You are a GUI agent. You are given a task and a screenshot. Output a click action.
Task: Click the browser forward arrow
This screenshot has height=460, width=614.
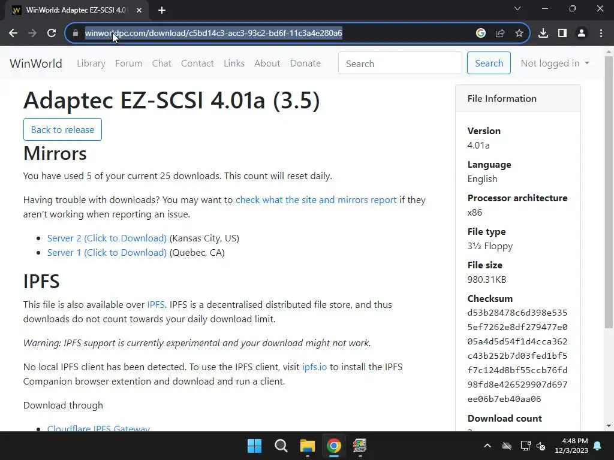(x=32, y=34)
